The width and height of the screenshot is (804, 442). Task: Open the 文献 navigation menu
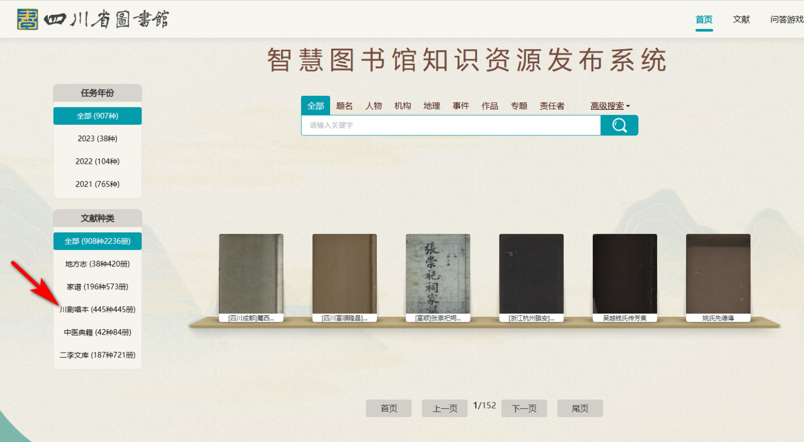point(741,19)
